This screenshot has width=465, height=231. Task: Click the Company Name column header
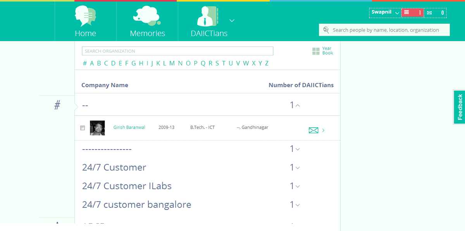[105, 85]
